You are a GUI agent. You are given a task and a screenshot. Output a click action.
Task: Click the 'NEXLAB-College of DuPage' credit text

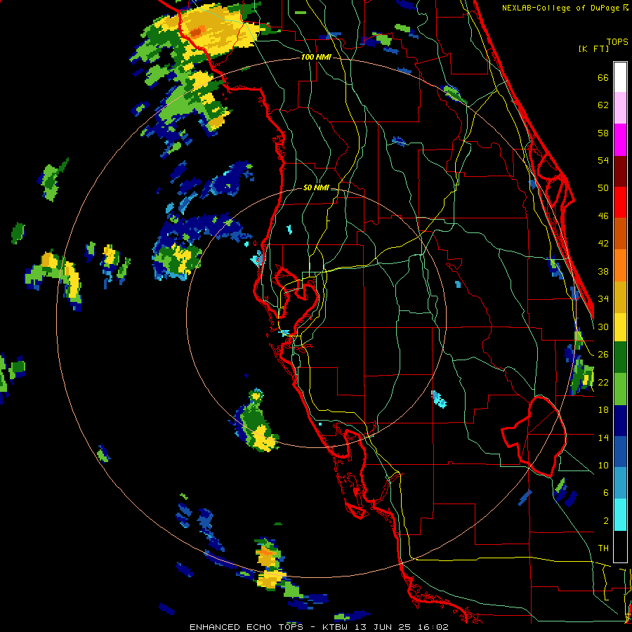pos(560,8)
